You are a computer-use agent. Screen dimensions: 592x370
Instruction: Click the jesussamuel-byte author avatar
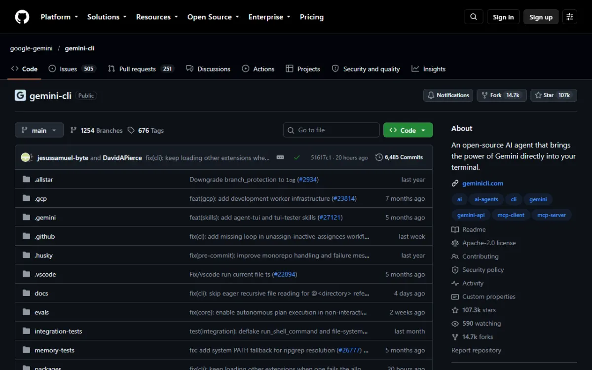tap(26, 158)
